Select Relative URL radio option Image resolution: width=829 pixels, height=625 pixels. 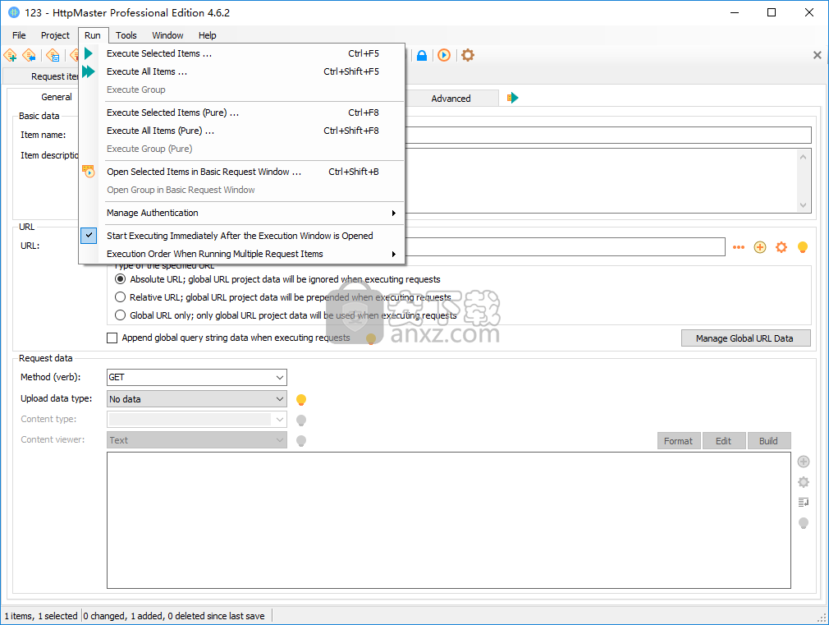click(x=121, y=296)
